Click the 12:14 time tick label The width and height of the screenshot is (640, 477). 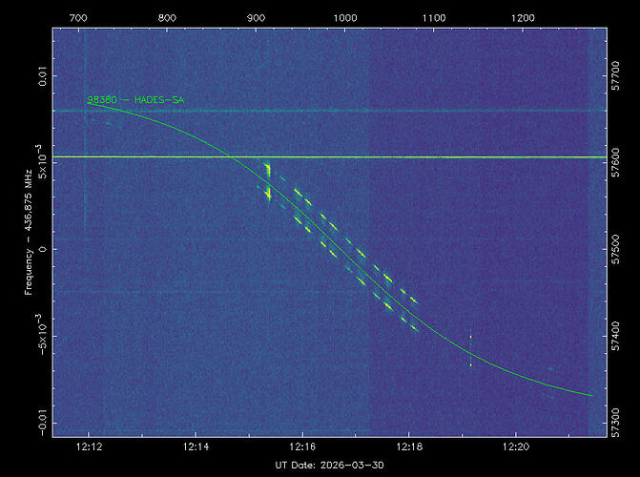(195, 445)
